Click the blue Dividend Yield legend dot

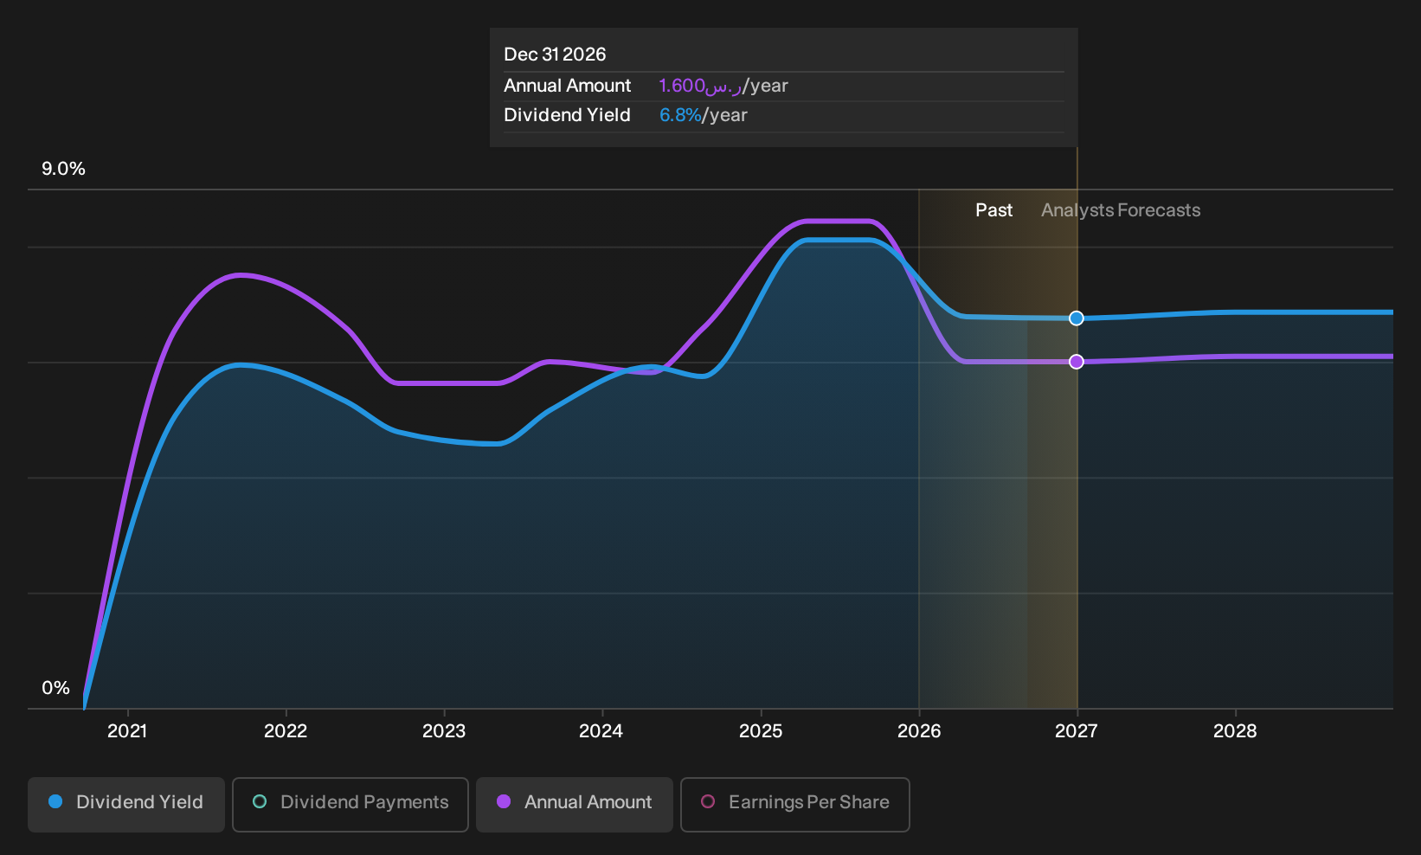pos(55,802)
